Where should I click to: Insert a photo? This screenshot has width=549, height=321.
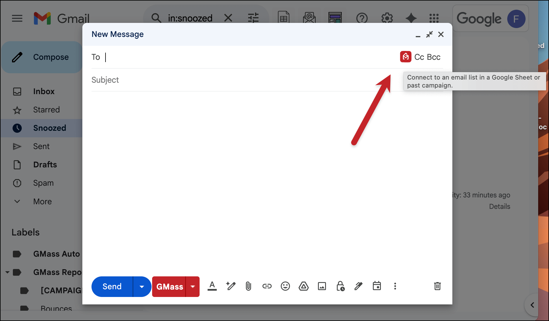pos(322,286)
